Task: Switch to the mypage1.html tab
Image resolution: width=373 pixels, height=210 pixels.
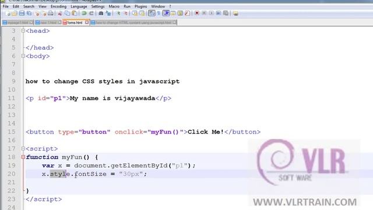Action: pos(17,23)
